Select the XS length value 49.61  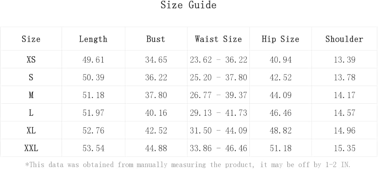point(93,60)
